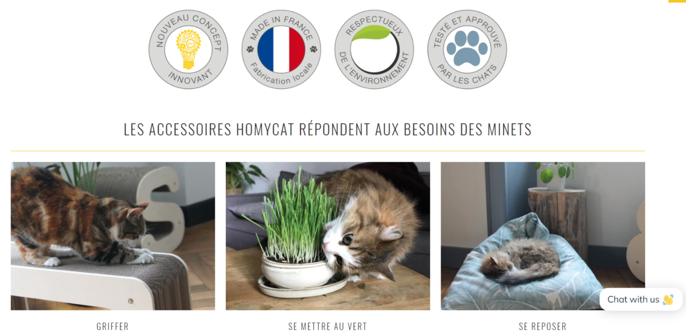Click the blue paw print icon
The height and width of the screenshot is (336, 686).
[467, 48]
